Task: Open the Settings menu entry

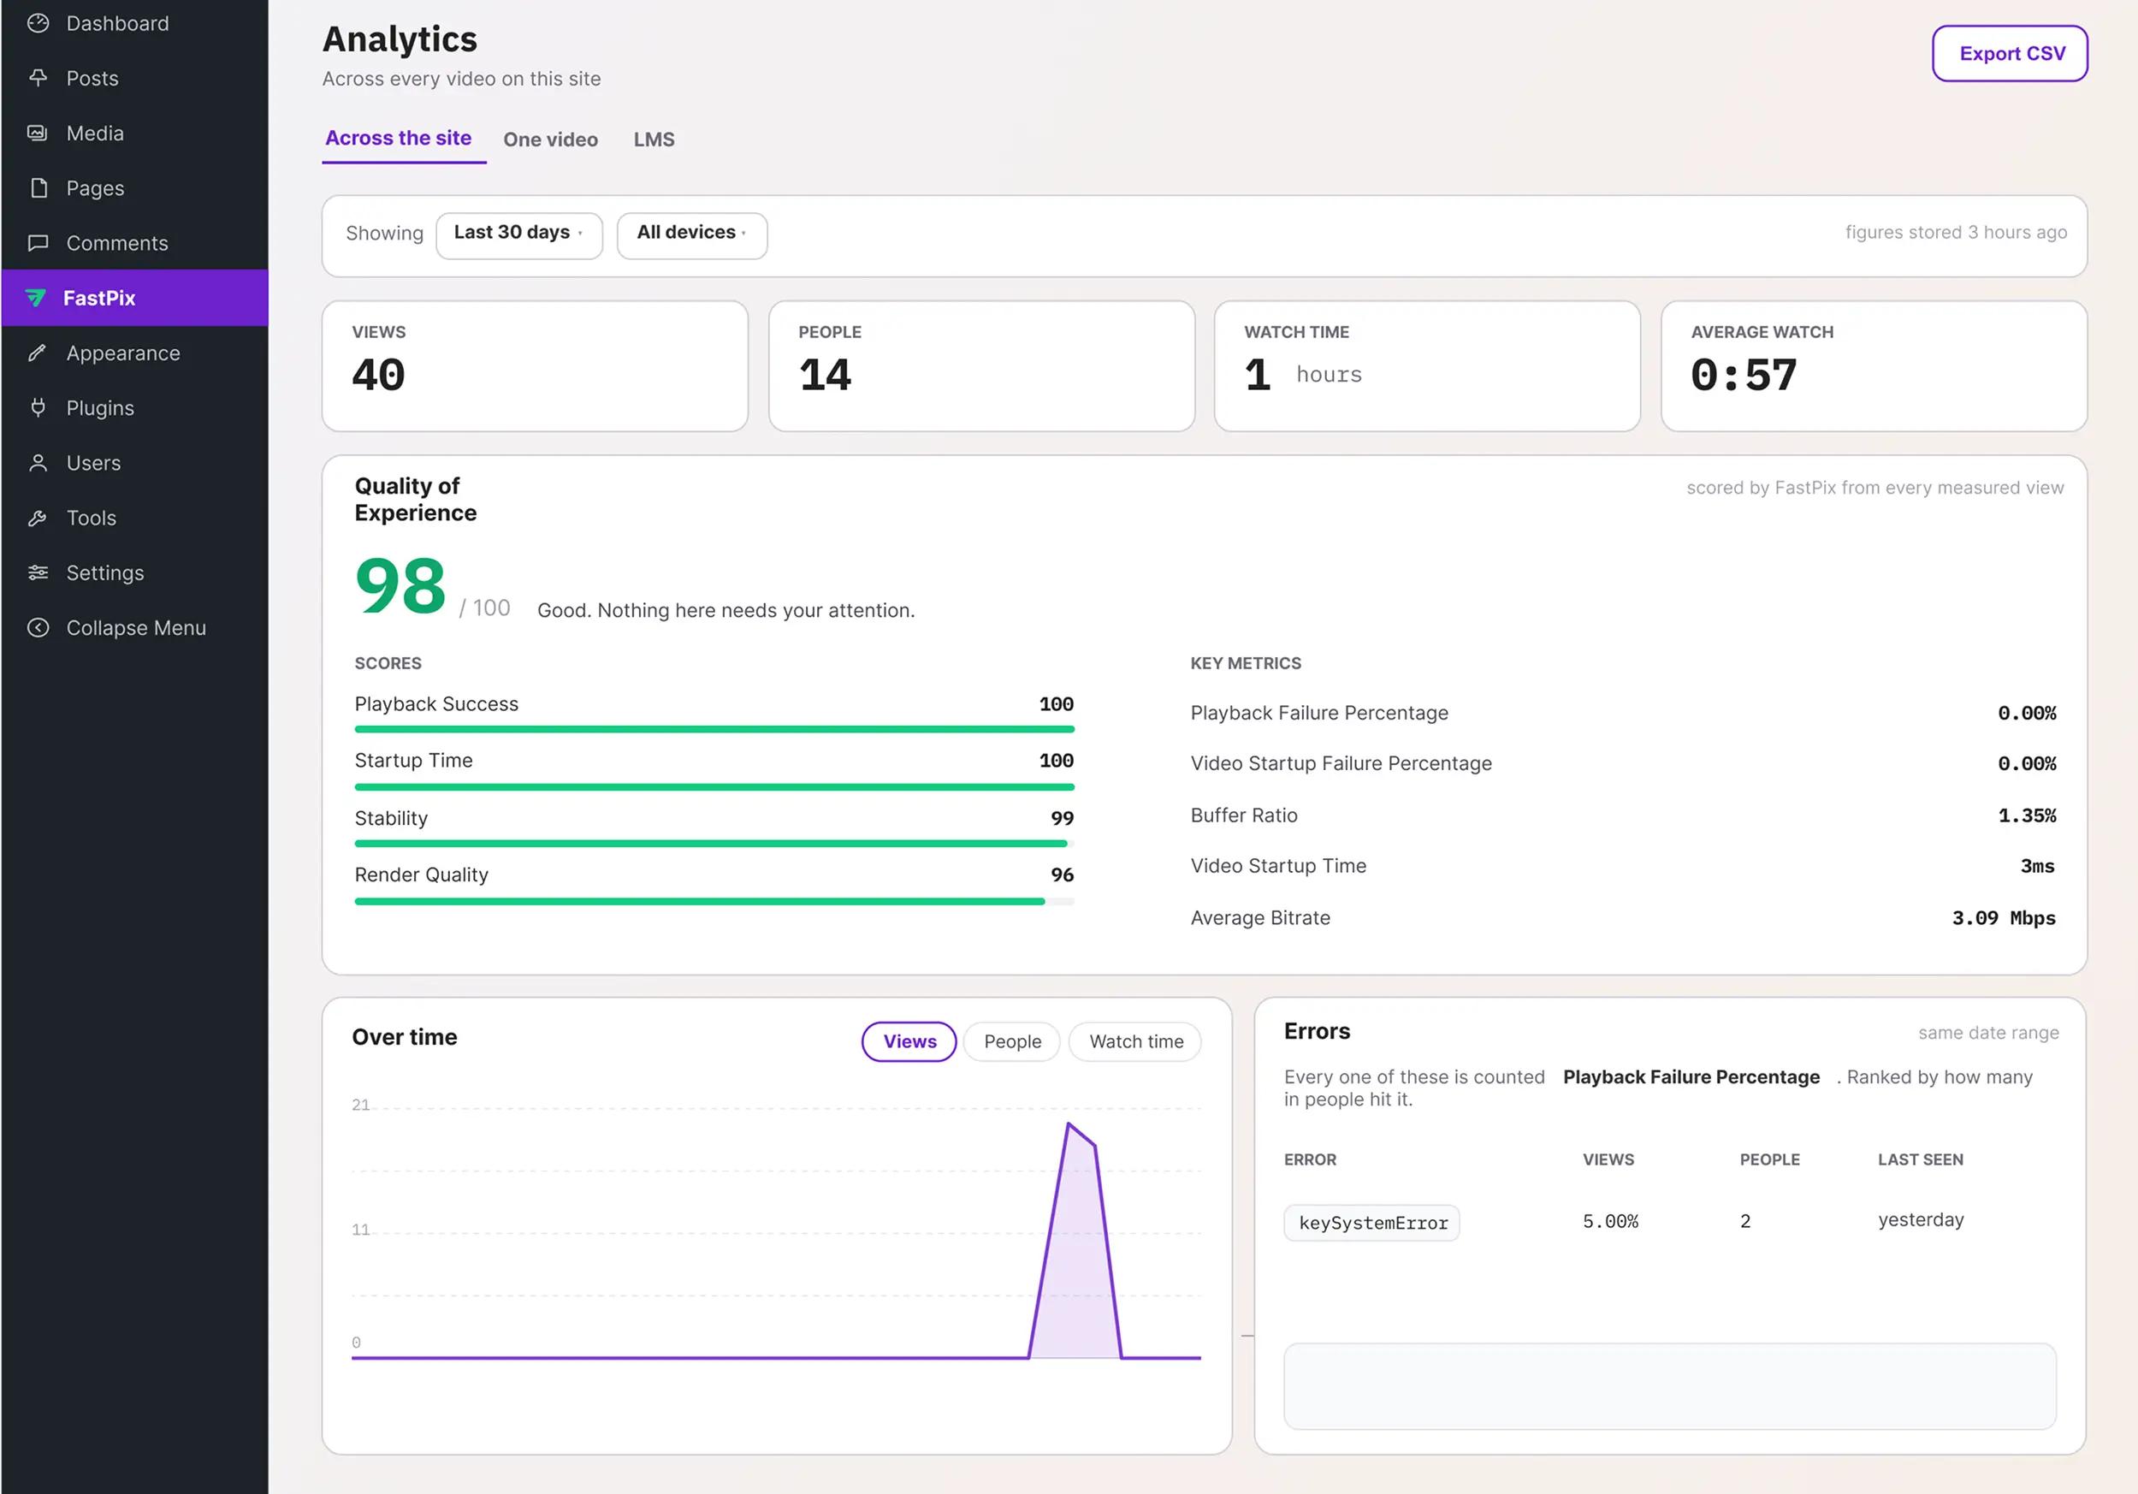Action: click(x=135, y=572)
